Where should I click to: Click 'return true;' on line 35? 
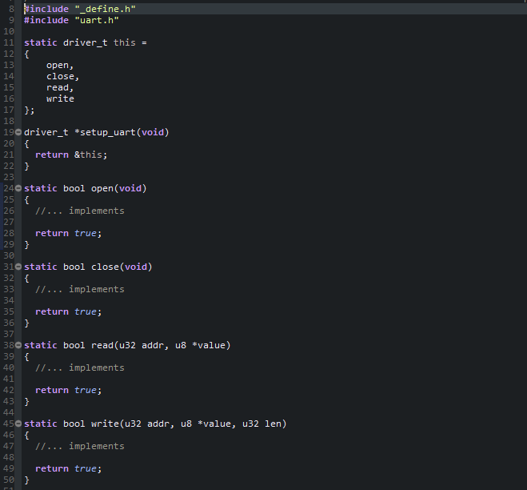(x=68, y=311)
